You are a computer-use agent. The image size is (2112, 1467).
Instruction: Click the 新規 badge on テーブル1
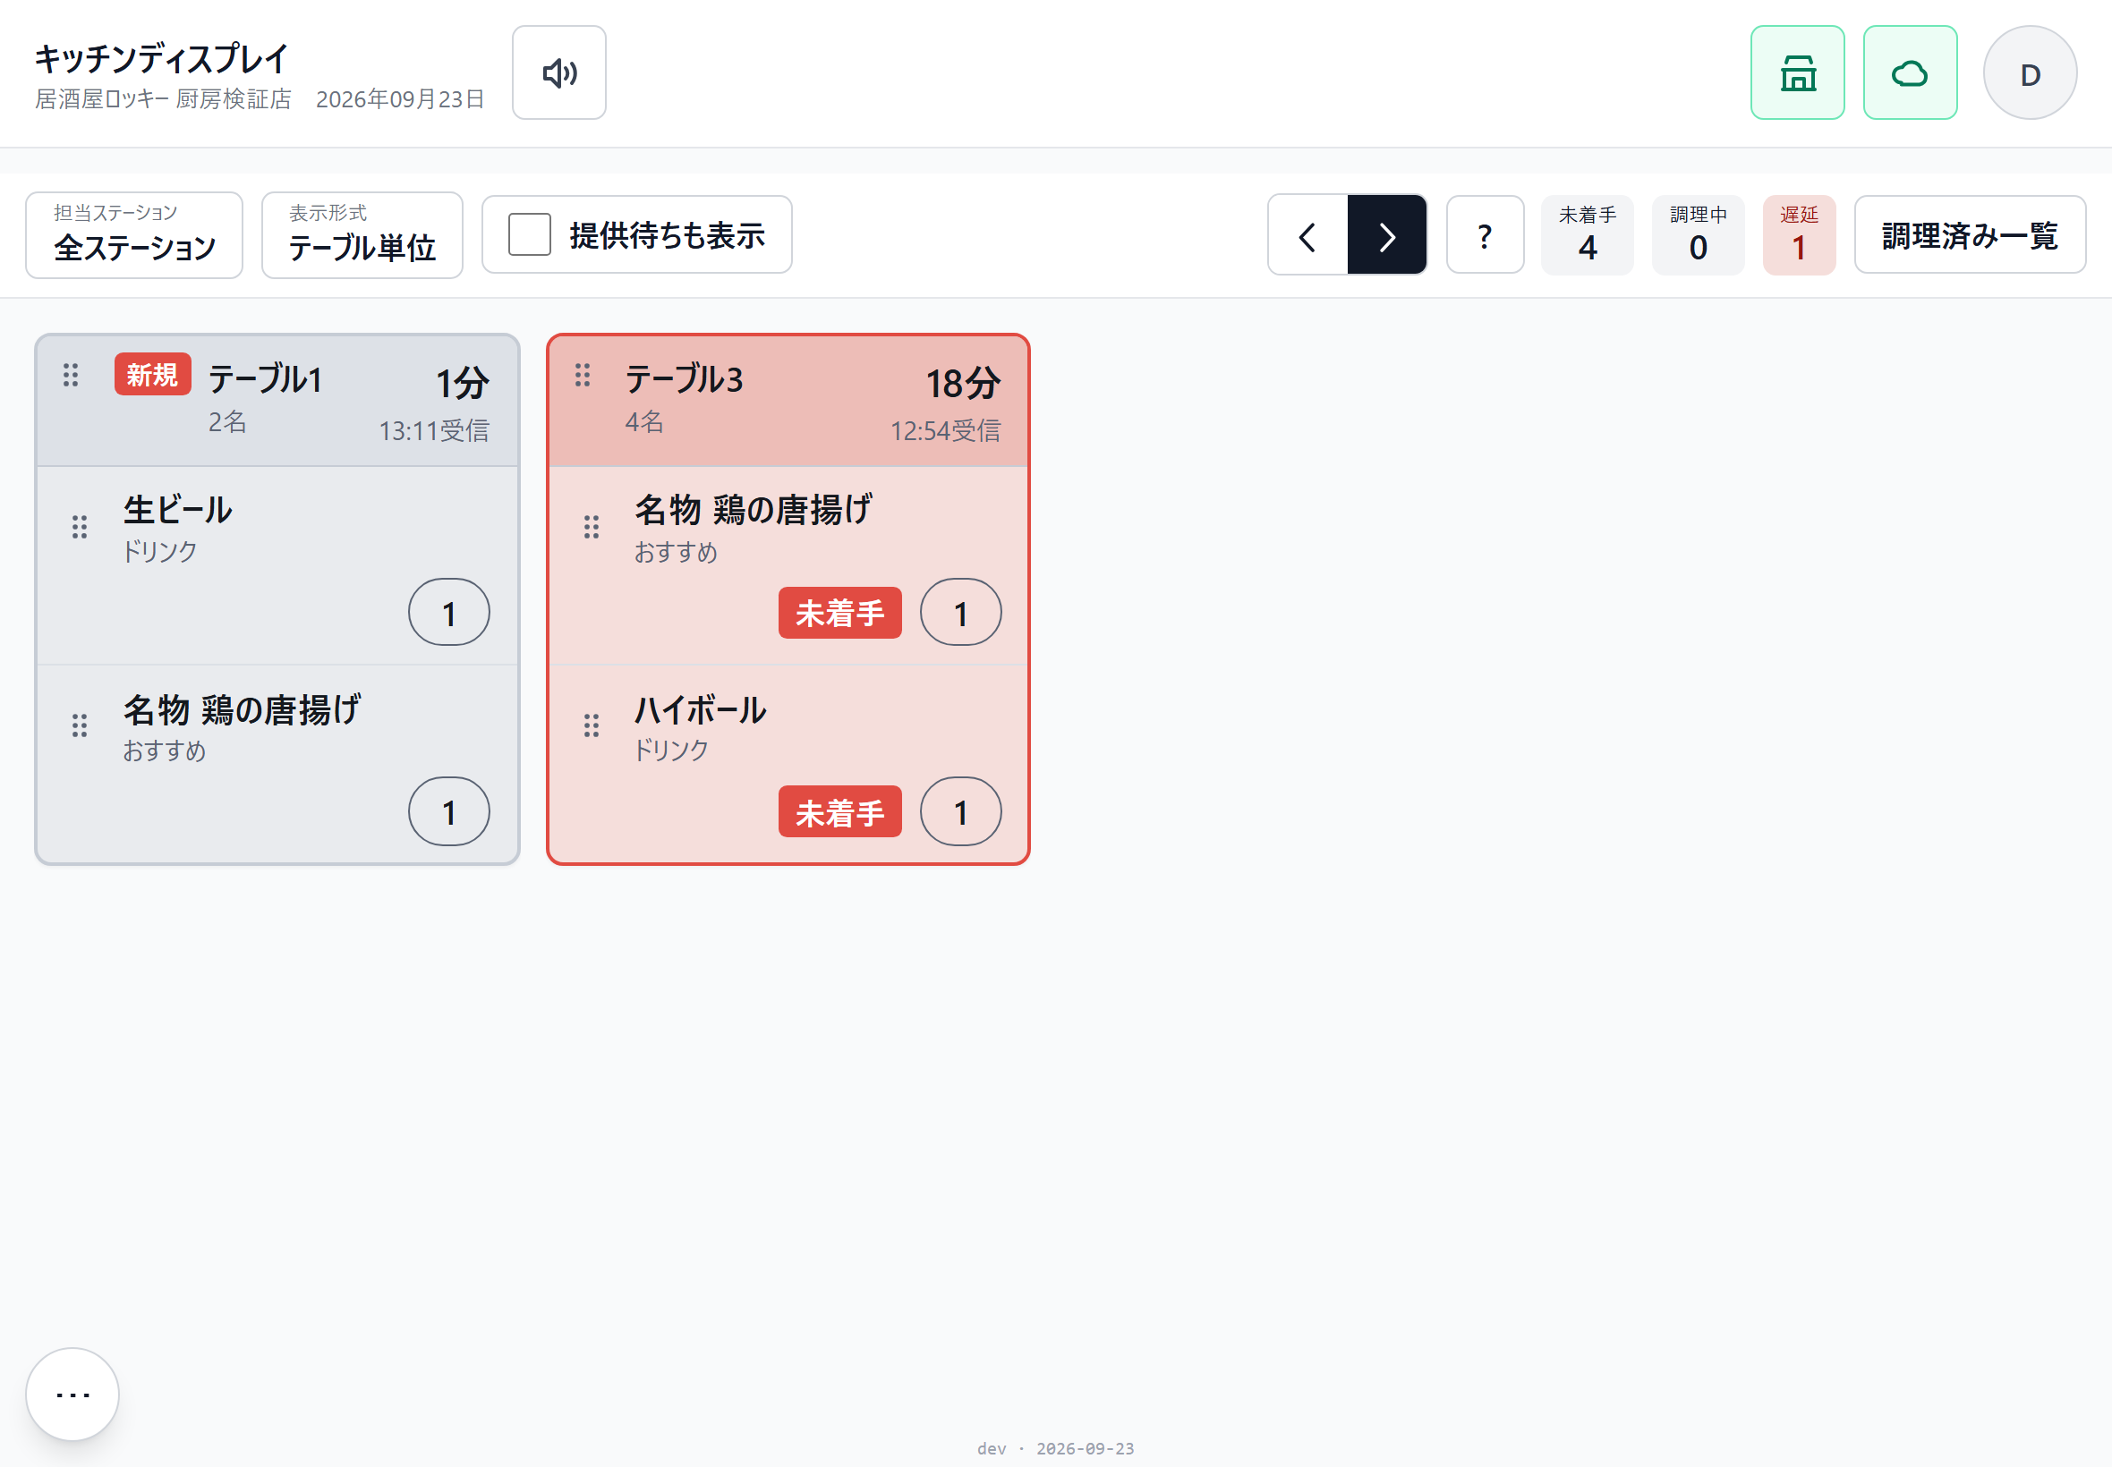(153, 374)
